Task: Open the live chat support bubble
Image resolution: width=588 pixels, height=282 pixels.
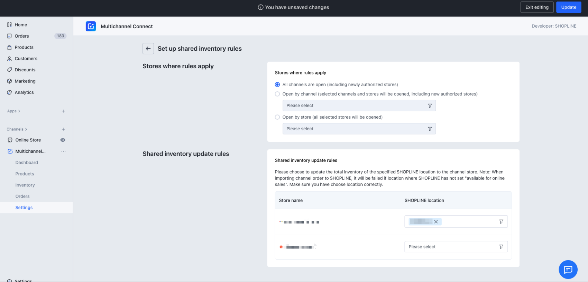Action: pos(568,270)
